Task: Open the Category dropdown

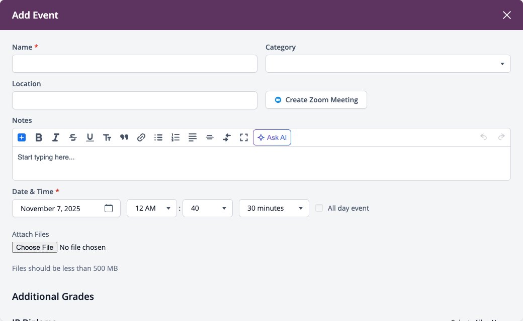Action: (x=388, y=64)
